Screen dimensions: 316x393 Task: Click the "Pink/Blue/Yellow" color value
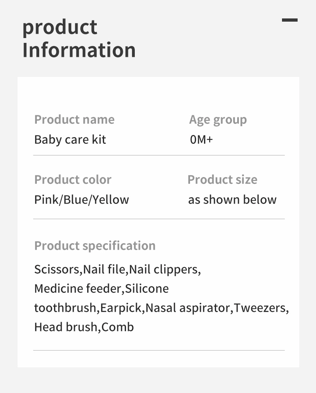(x=81, y=200)
